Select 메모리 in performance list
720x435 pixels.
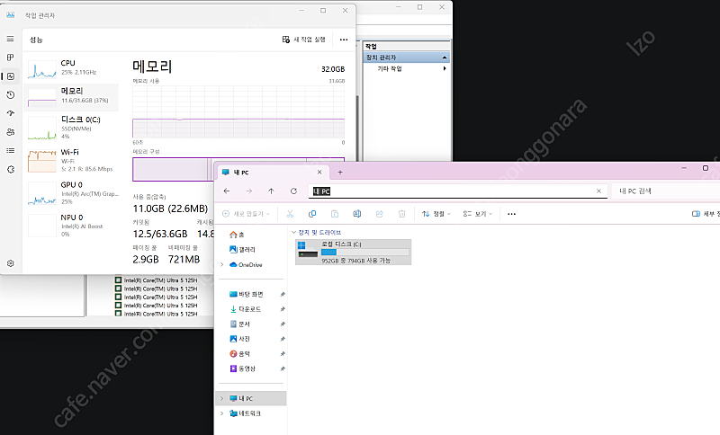tap(71, 97)
